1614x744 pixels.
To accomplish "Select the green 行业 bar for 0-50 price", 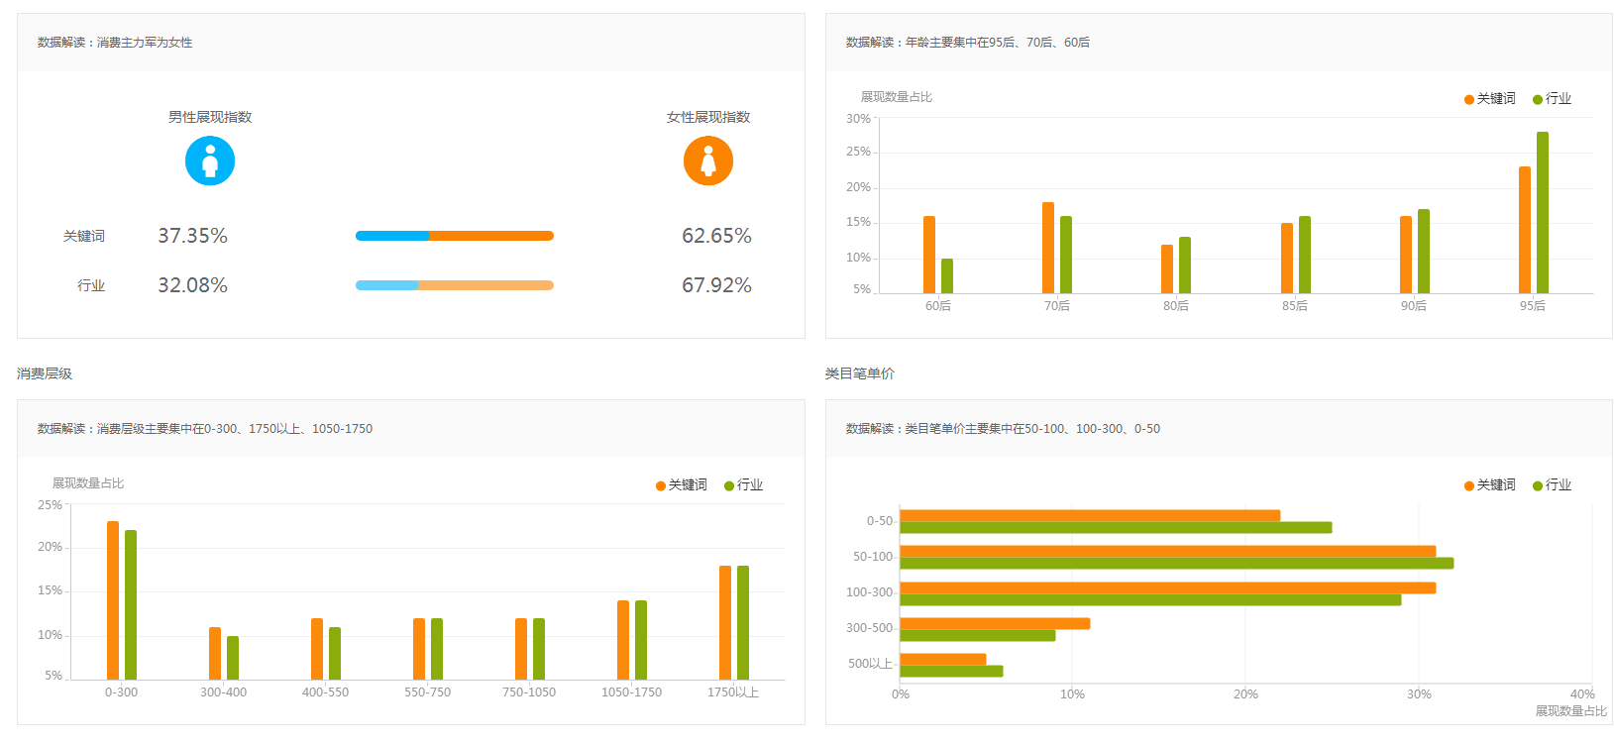I will (x=1116, y=527).
